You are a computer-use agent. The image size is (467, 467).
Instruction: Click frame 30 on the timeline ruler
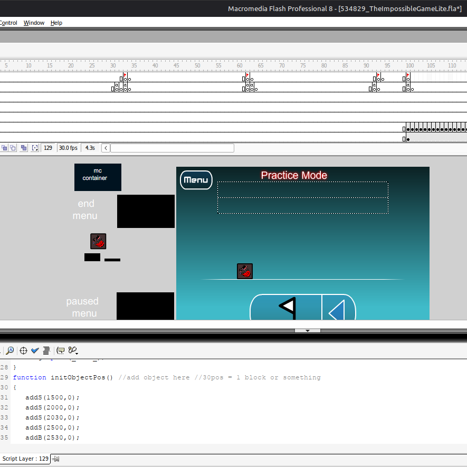[113, 65]
